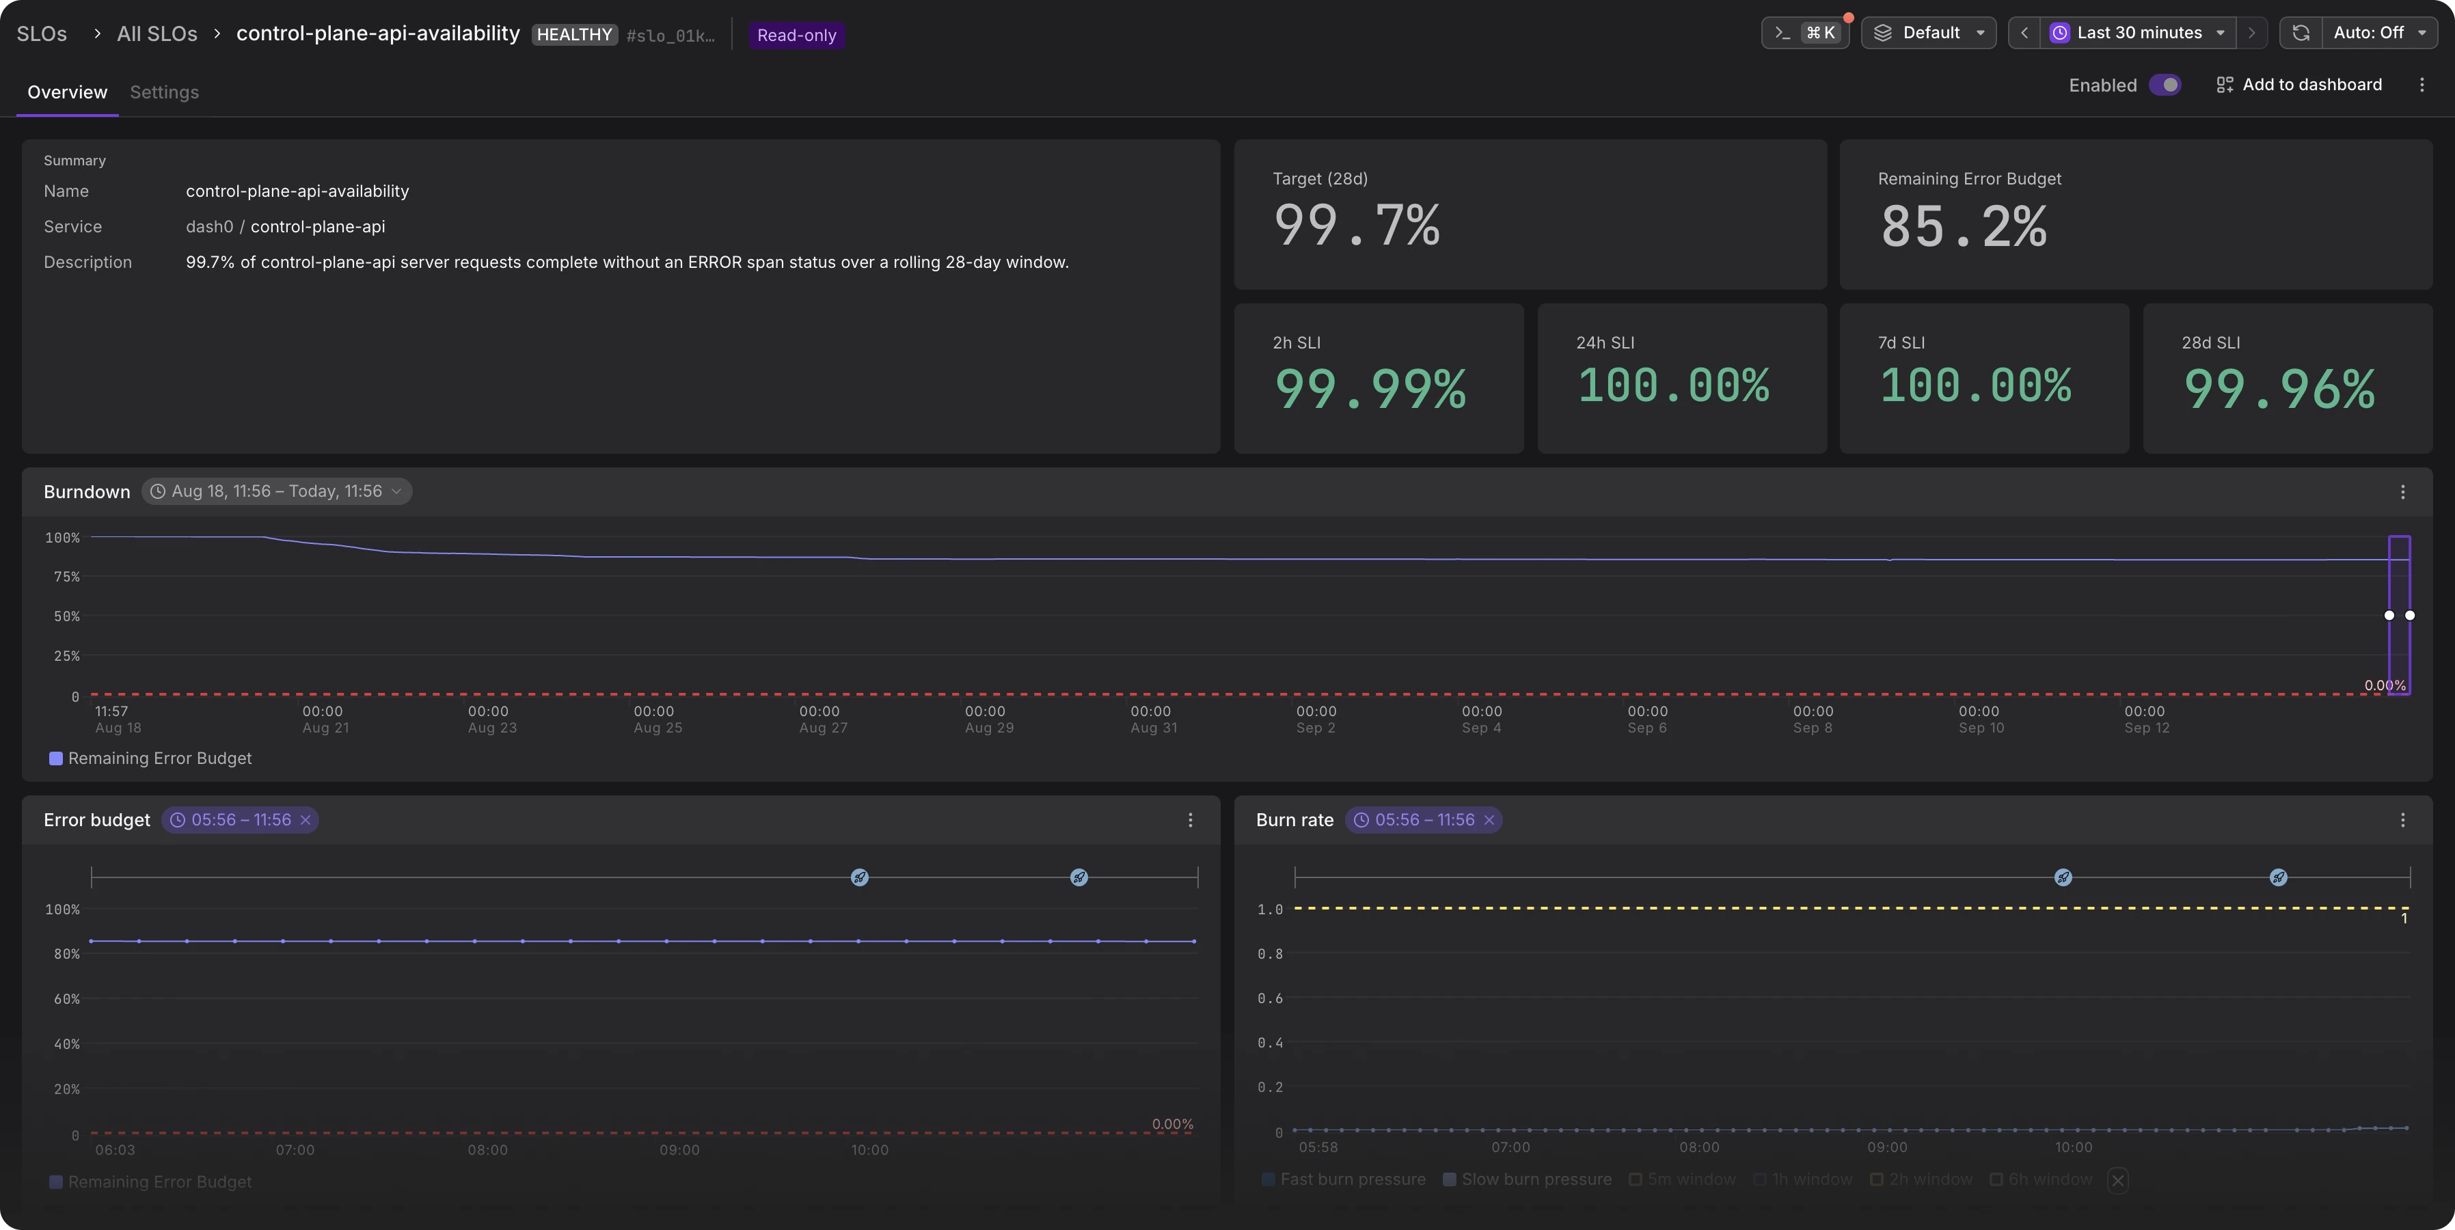Click the truncated #slo_01k ID label
Image resolution: width=2455 pixels, height=1230 pixels.
[x=670, y=36]
